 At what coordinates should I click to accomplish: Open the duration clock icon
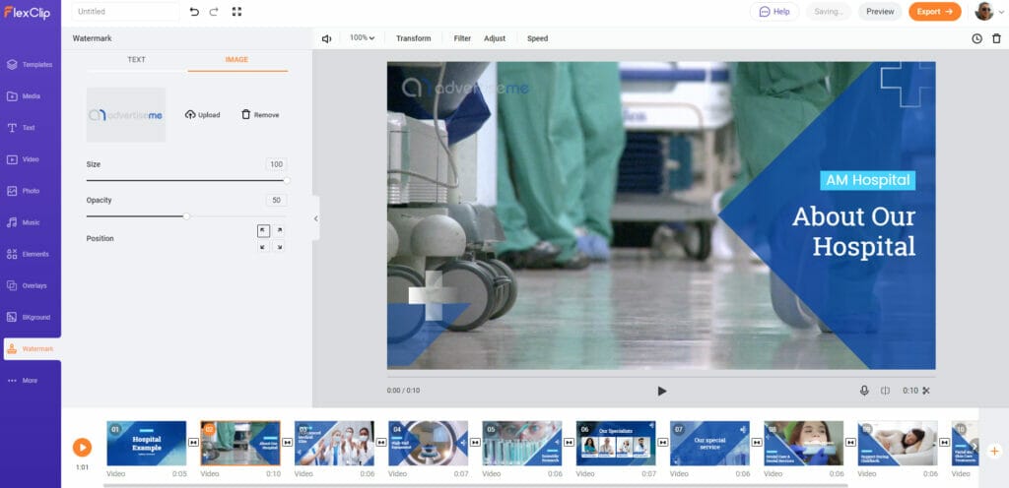[x=976, y=38]
